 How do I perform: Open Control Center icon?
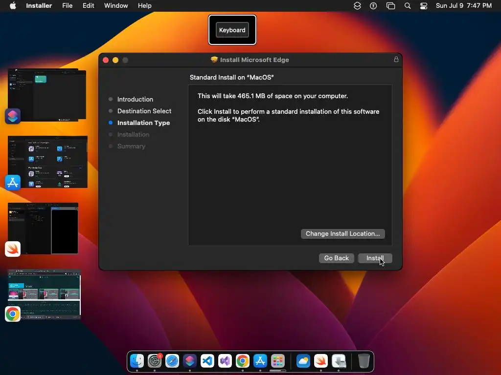coord(424,6)
